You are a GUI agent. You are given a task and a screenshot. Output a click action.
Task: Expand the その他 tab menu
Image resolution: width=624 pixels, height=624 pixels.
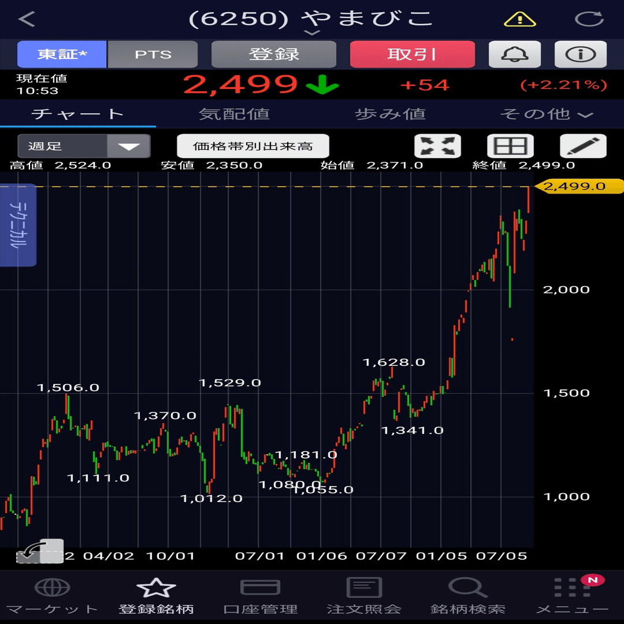pos(547,114)
